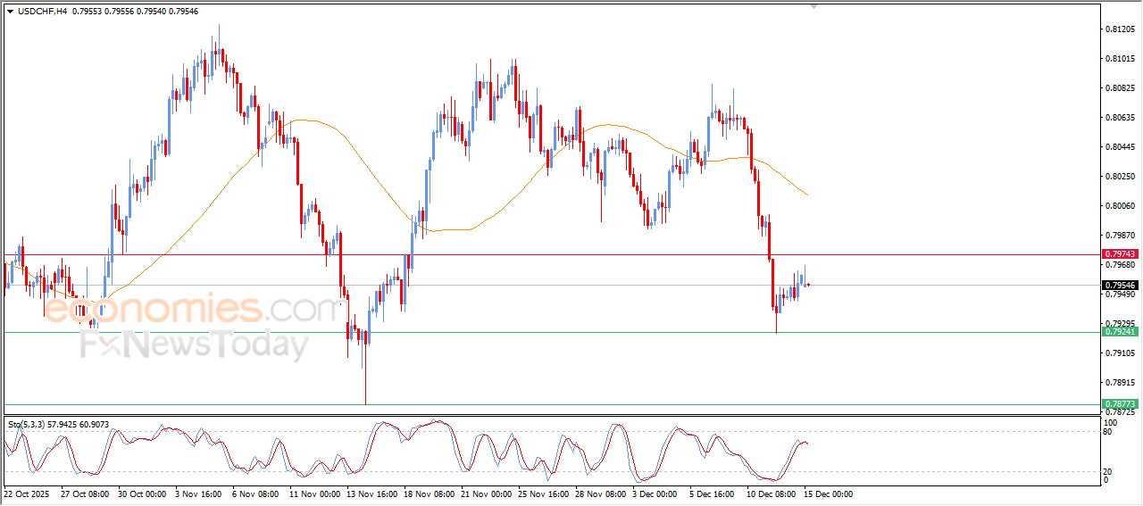Click the dropdown triangle beside USDCHF,H4
The height and width of the screenshot is (506, 1143).
[x=10, y=11]
